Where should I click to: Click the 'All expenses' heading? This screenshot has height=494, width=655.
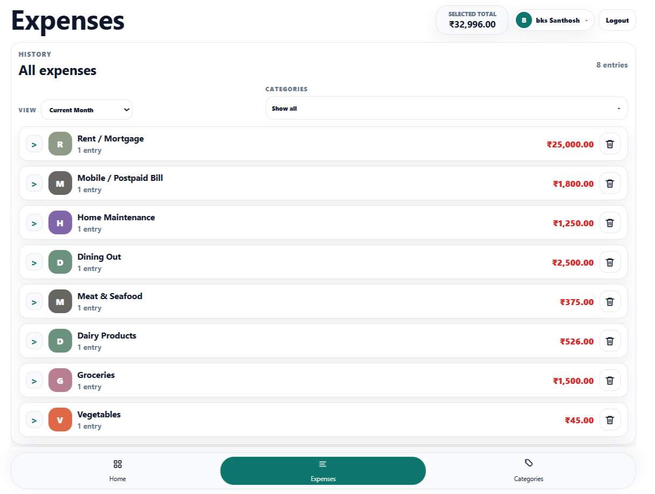tap(58, 70)
